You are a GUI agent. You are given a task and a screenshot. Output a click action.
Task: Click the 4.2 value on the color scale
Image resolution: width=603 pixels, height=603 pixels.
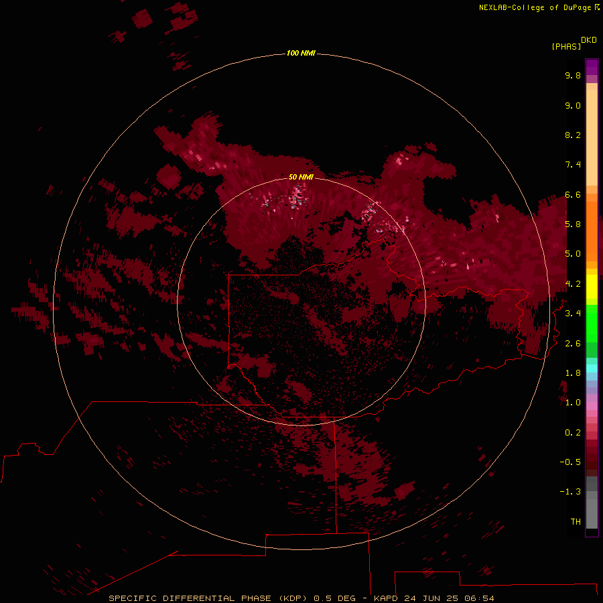tap(573, 284)
